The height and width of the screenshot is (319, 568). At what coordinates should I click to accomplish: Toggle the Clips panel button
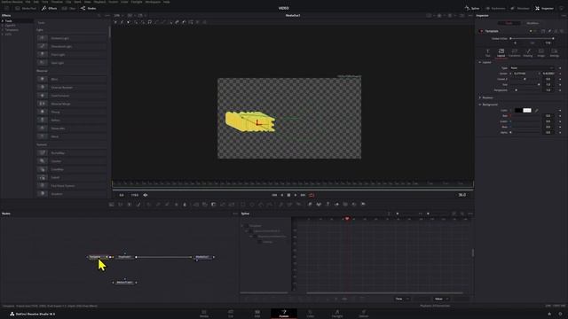[69, 8]
